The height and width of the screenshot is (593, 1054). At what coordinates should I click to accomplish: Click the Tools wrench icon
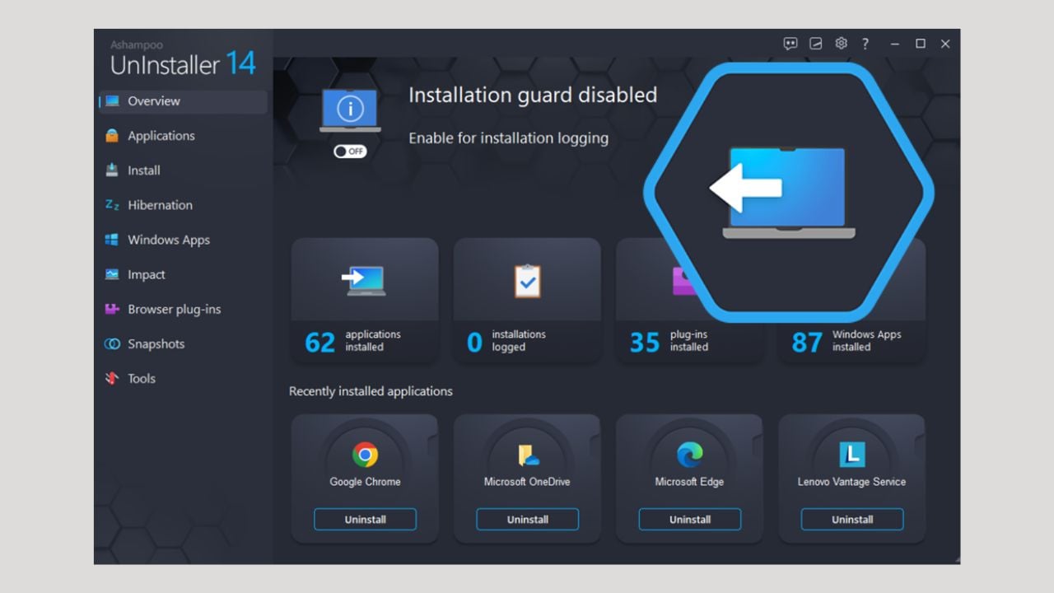(112, 378)
